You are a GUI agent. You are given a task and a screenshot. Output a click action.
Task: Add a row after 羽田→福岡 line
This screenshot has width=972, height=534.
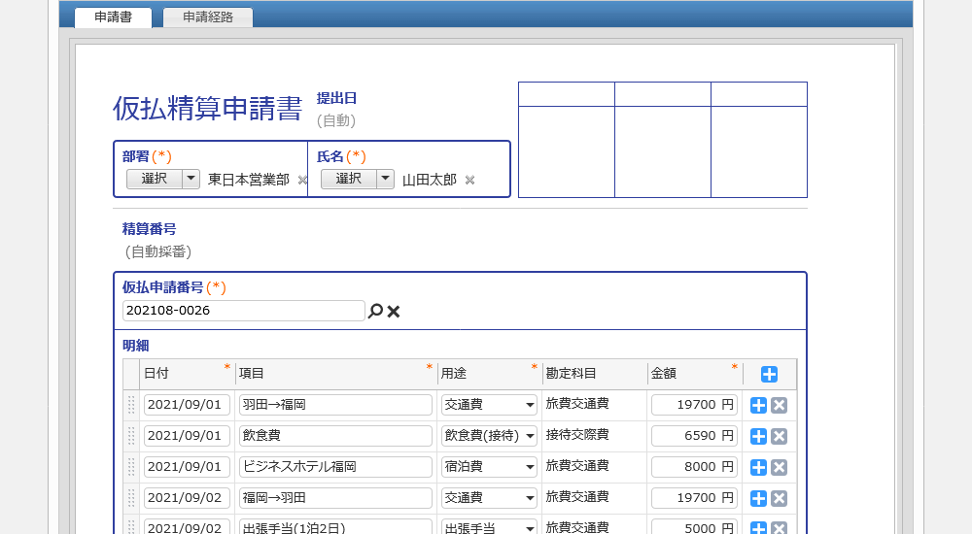click(x=759, y=406)
